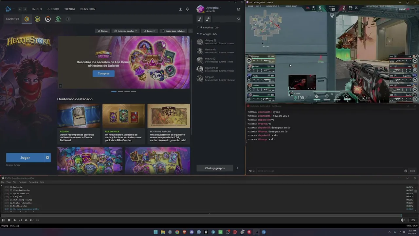Open friend management settings icon
Screen dimensions: 419x236
pyautogui.click(x=208, y=19)
